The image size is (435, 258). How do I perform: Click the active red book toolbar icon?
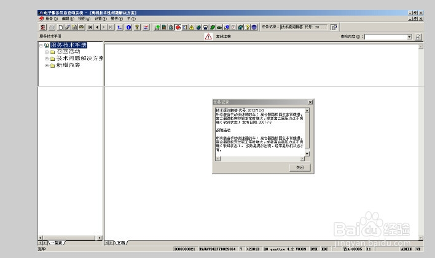tap(178, 27)
